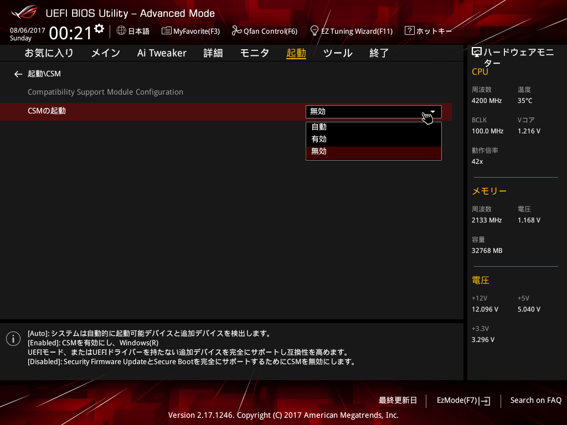Open MyFavorite(F3) list
Screen dimensions: 567x425
pos(190,31)
